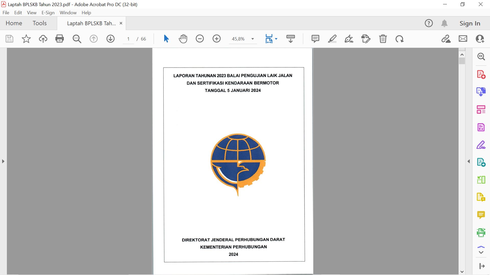Open the Help menu
The image size is (490, 275).
coord(86,12)
